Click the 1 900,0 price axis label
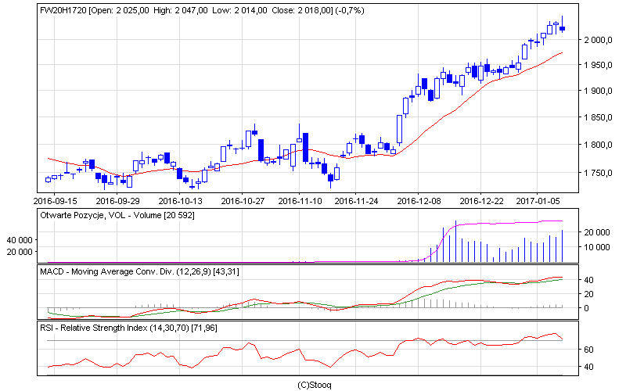Screen dimensions: 626x391 point(598,91)
